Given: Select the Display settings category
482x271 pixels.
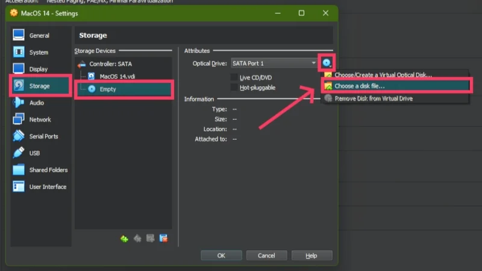Looking at the screenshot, I should [39, 69].
